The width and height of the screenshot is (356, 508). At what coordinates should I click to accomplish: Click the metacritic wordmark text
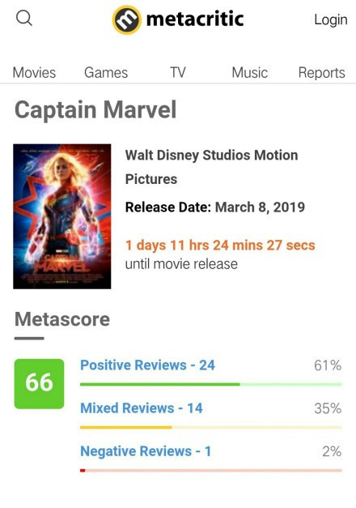click(195, 19)
